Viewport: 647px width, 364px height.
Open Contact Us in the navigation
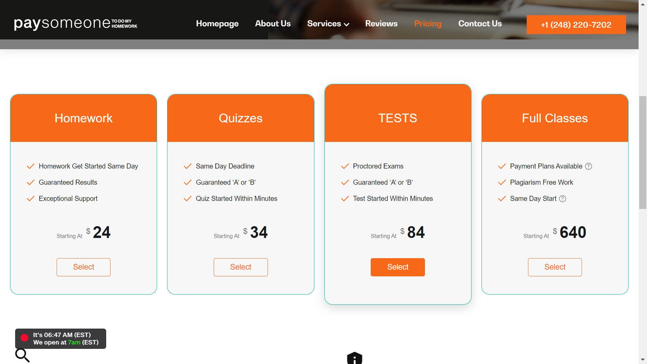click(480, 24)
